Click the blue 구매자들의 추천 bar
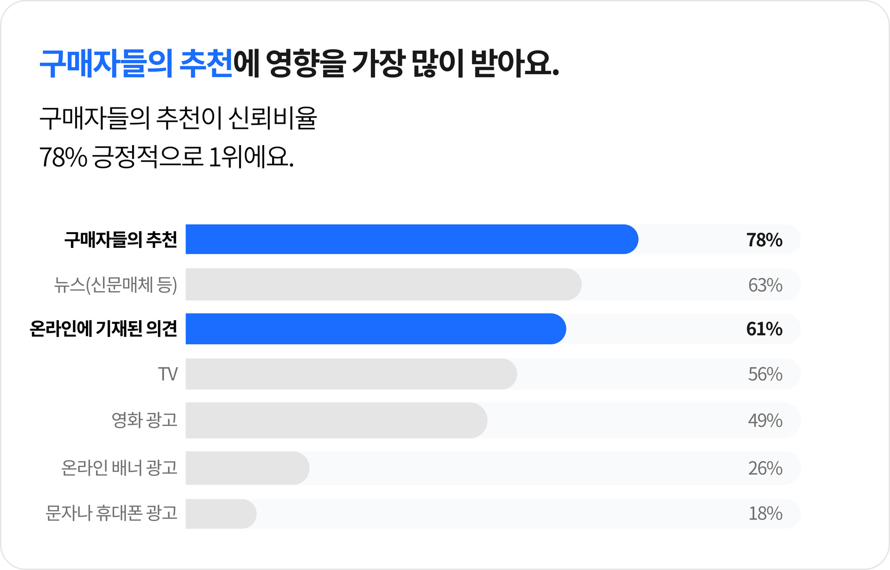The height and width of the screenshot is (570, 890). pyautogui.click(x=412, y=239)
